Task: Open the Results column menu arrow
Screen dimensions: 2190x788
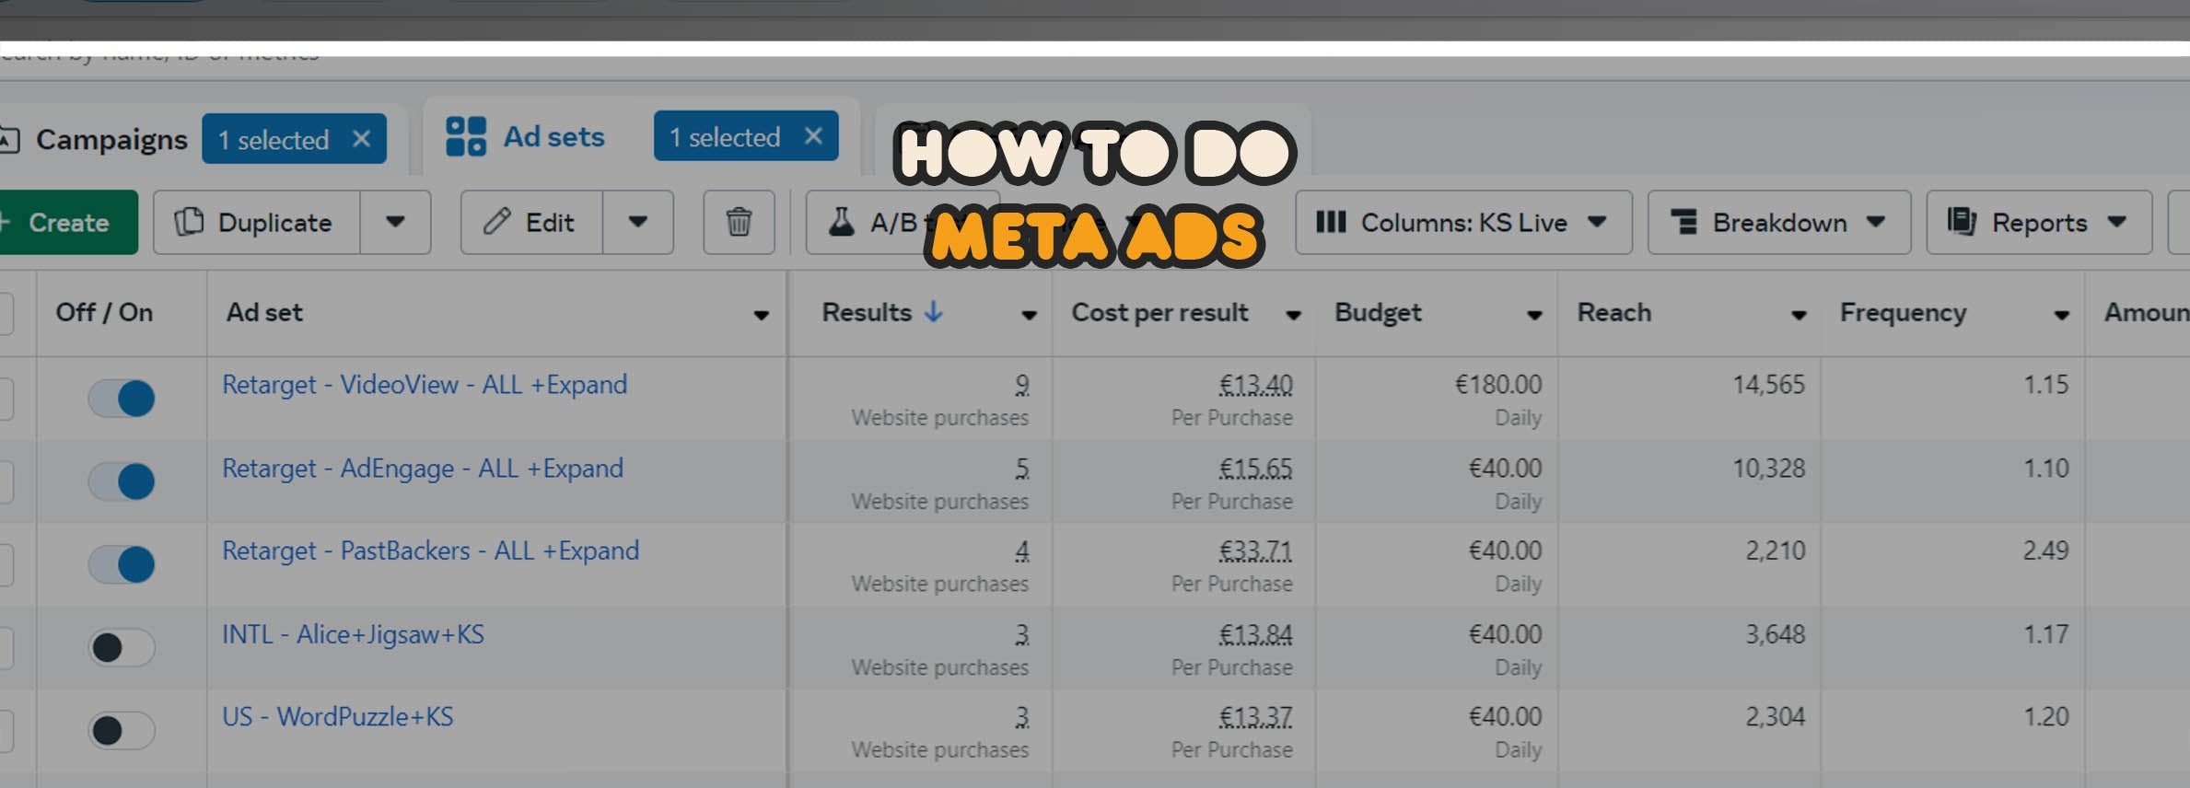Action: click(x=1029, y=315)
